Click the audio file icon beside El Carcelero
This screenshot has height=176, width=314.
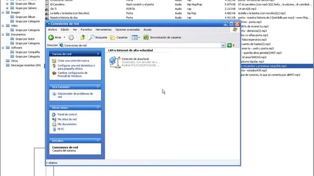47,4
